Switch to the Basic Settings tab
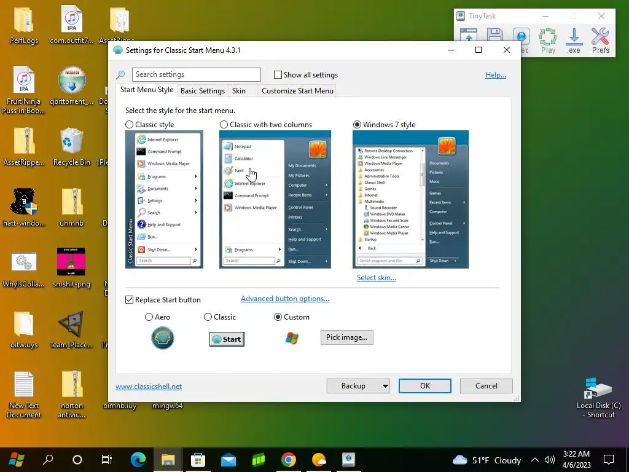This screenshot has height=472, width=629. point(203,91)
